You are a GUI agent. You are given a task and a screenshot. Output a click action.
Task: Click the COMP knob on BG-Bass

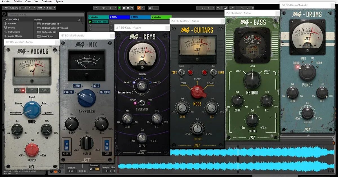coord(238,100)
